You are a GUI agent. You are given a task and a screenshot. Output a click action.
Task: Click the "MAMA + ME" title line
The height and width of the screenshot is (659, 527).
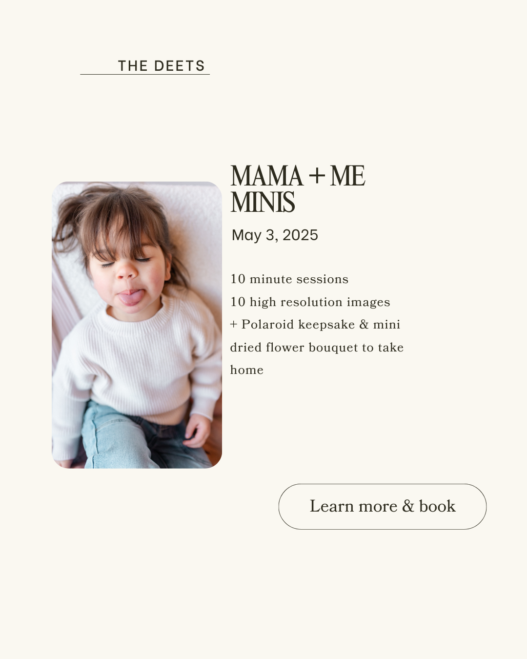click(x=298, y=176)
